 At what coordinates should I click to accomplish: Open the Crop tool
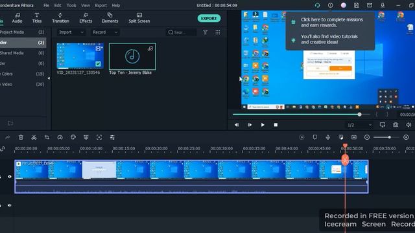47,137
